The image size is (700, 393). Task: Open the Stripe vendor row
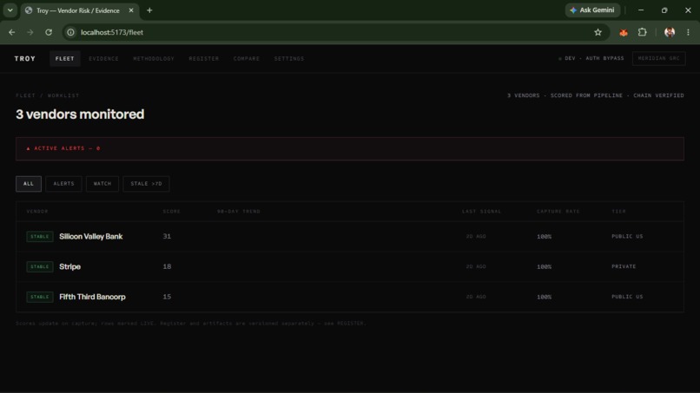pos(349,266)
